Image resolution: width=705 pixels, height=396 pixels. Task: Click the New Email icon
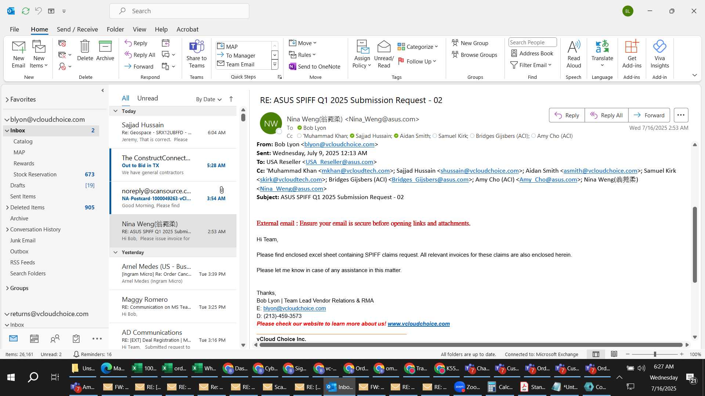point(18,54)
